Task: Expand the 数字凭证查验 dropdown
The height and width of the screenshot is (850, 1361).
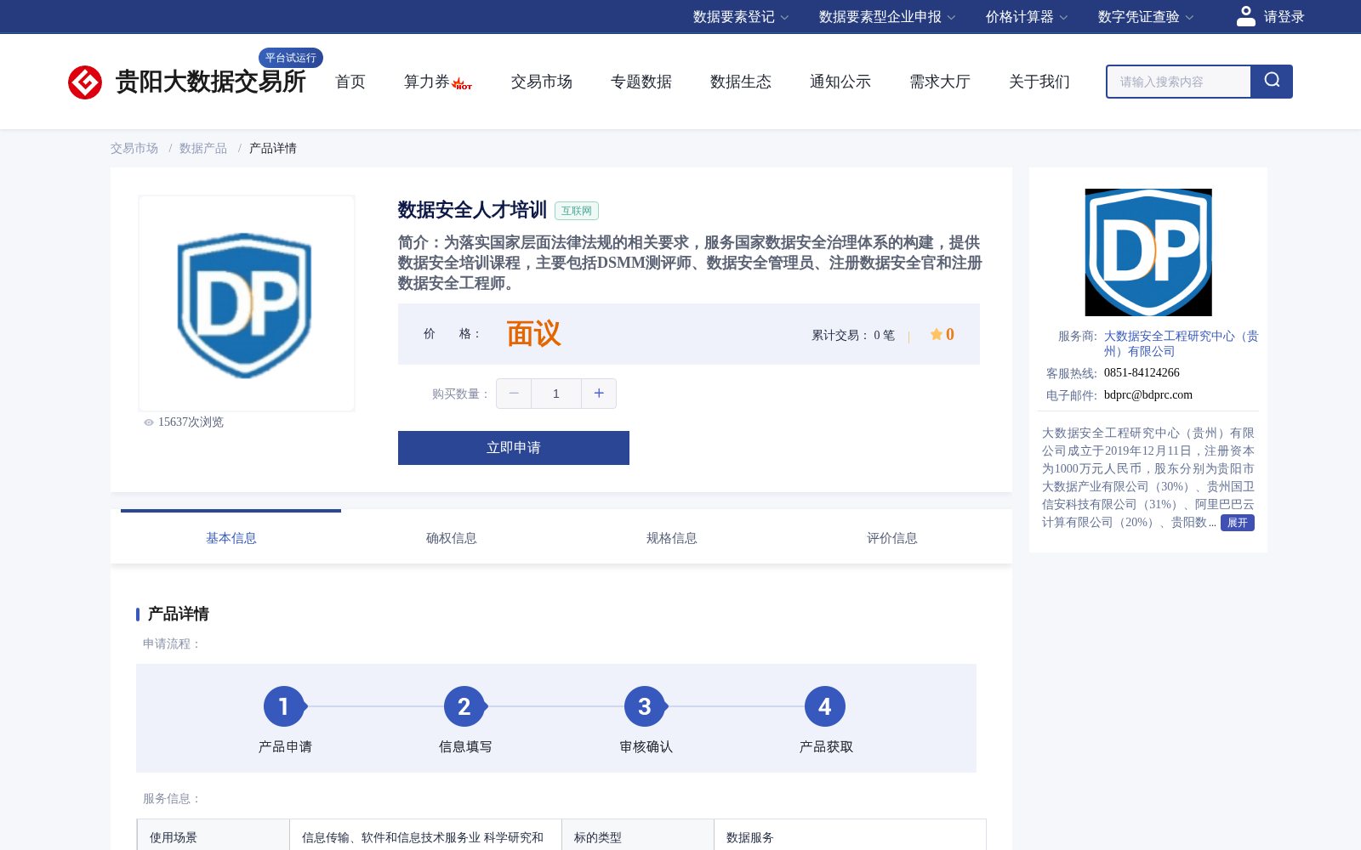Action: click(1146, 17)
